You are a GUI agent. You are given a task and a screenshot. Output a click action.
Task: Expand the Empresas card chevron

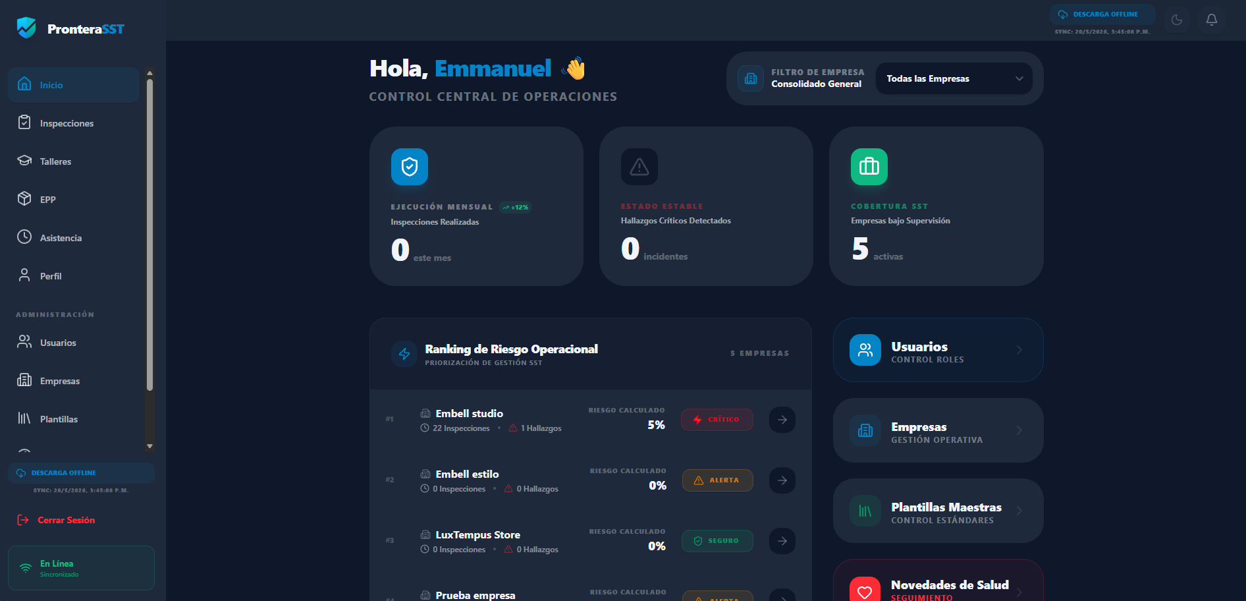point(1019,430)
